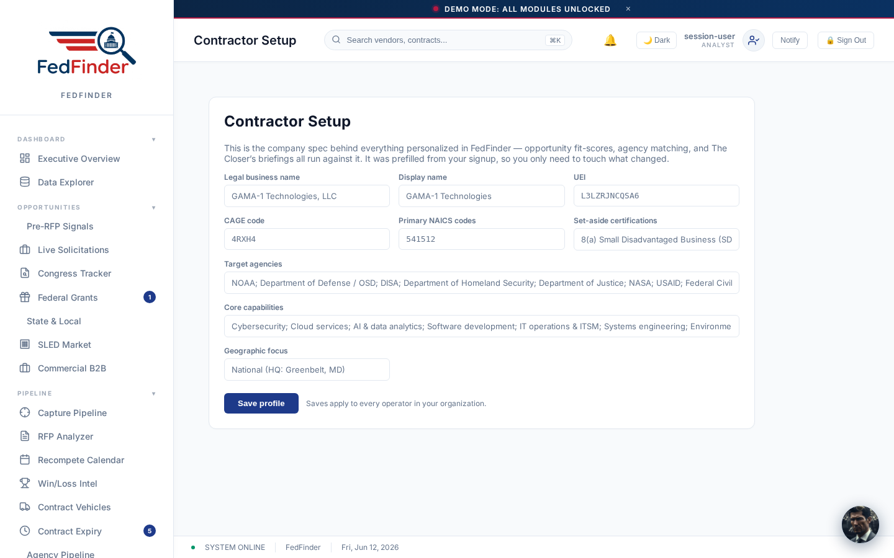Viewport: 894px width, 558px height.
Task: Open the assistant avatar chat bubble
Action: coord(860,525)
